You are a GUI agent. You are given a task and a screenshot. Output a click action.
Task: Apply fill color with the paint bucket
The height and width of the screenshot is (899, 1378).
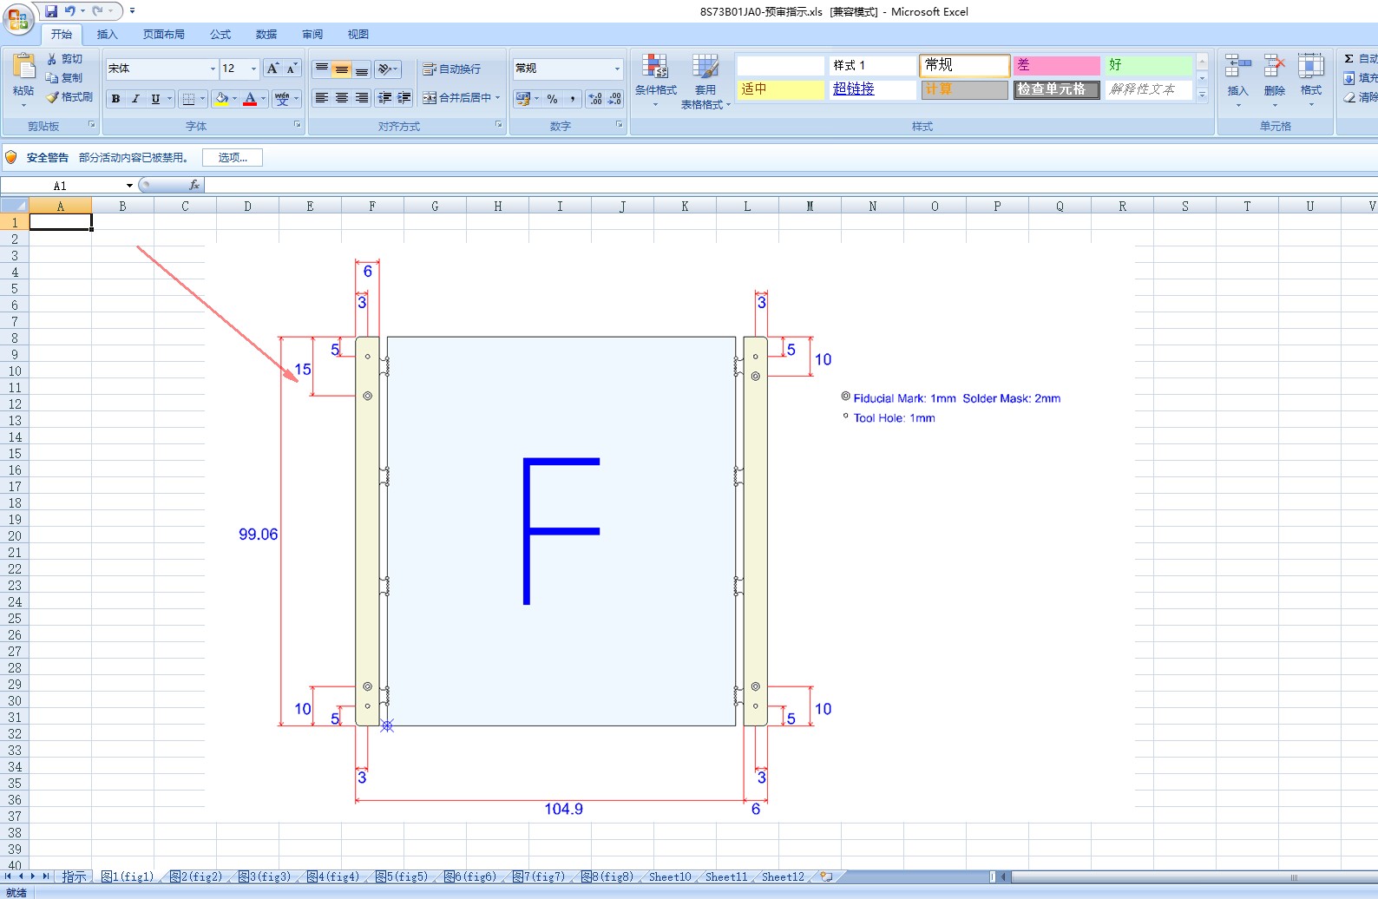(221, 99)
